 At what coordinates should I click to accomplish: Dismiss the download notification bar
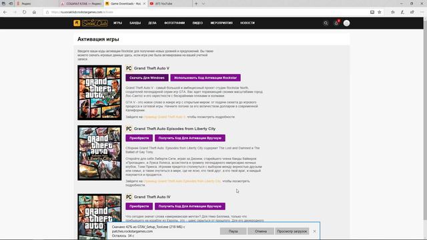click(x=314, y=231)
